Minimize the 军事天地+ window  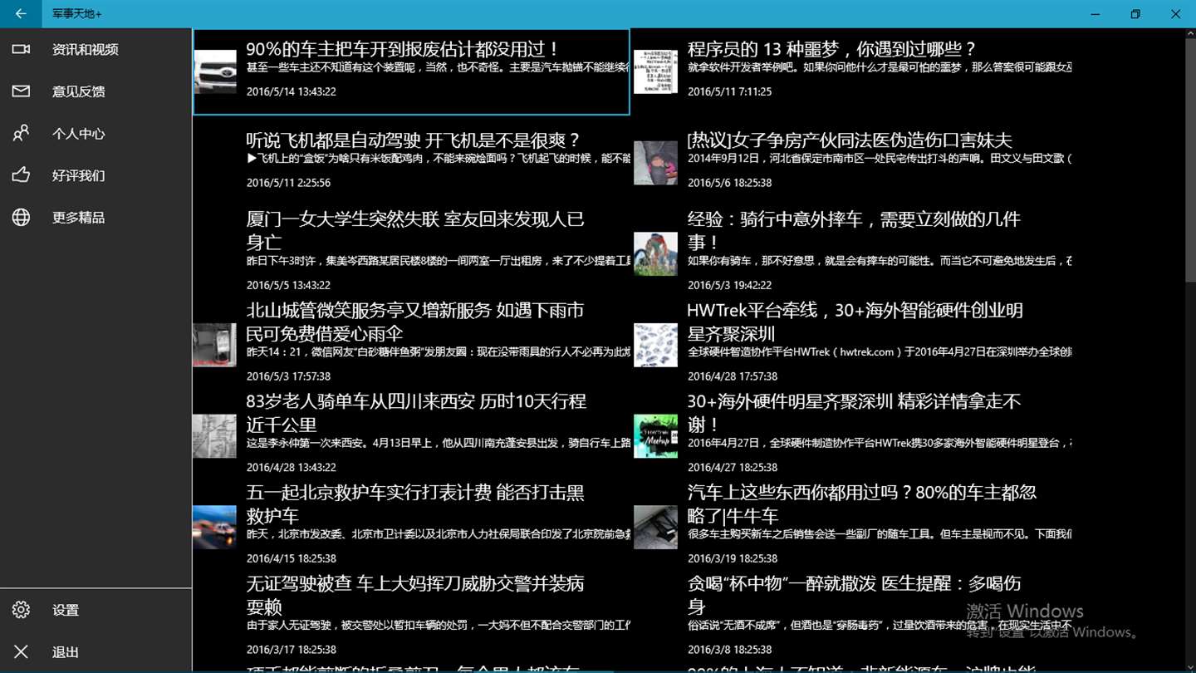coord(1096,14)
